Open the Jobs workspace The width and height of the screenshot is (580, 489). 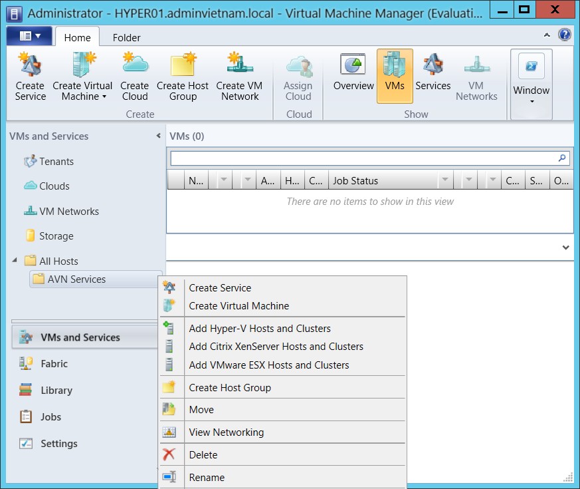coord(85,417)
